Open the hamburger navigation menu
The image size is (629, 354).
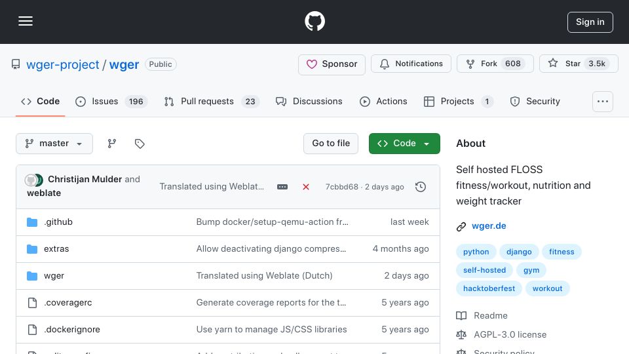tap(26, 21)
